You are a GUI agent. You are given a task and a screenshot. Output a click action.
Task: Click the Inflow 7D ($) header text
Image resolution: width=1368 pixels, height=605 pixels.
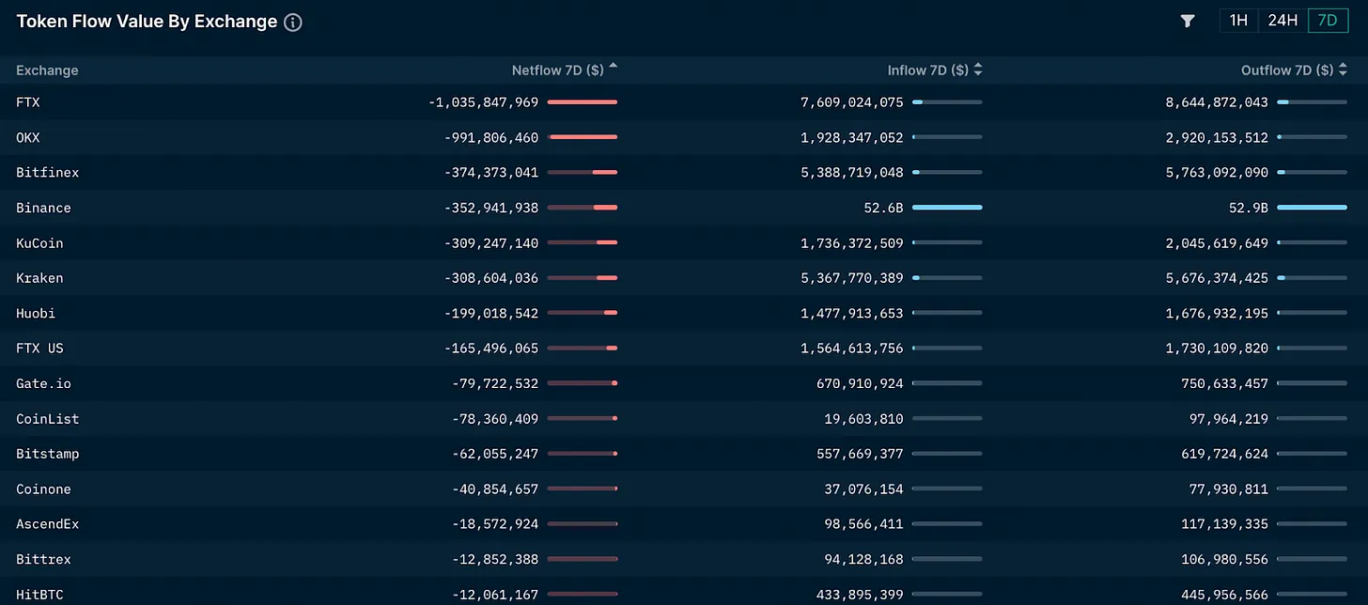[928, 70]
